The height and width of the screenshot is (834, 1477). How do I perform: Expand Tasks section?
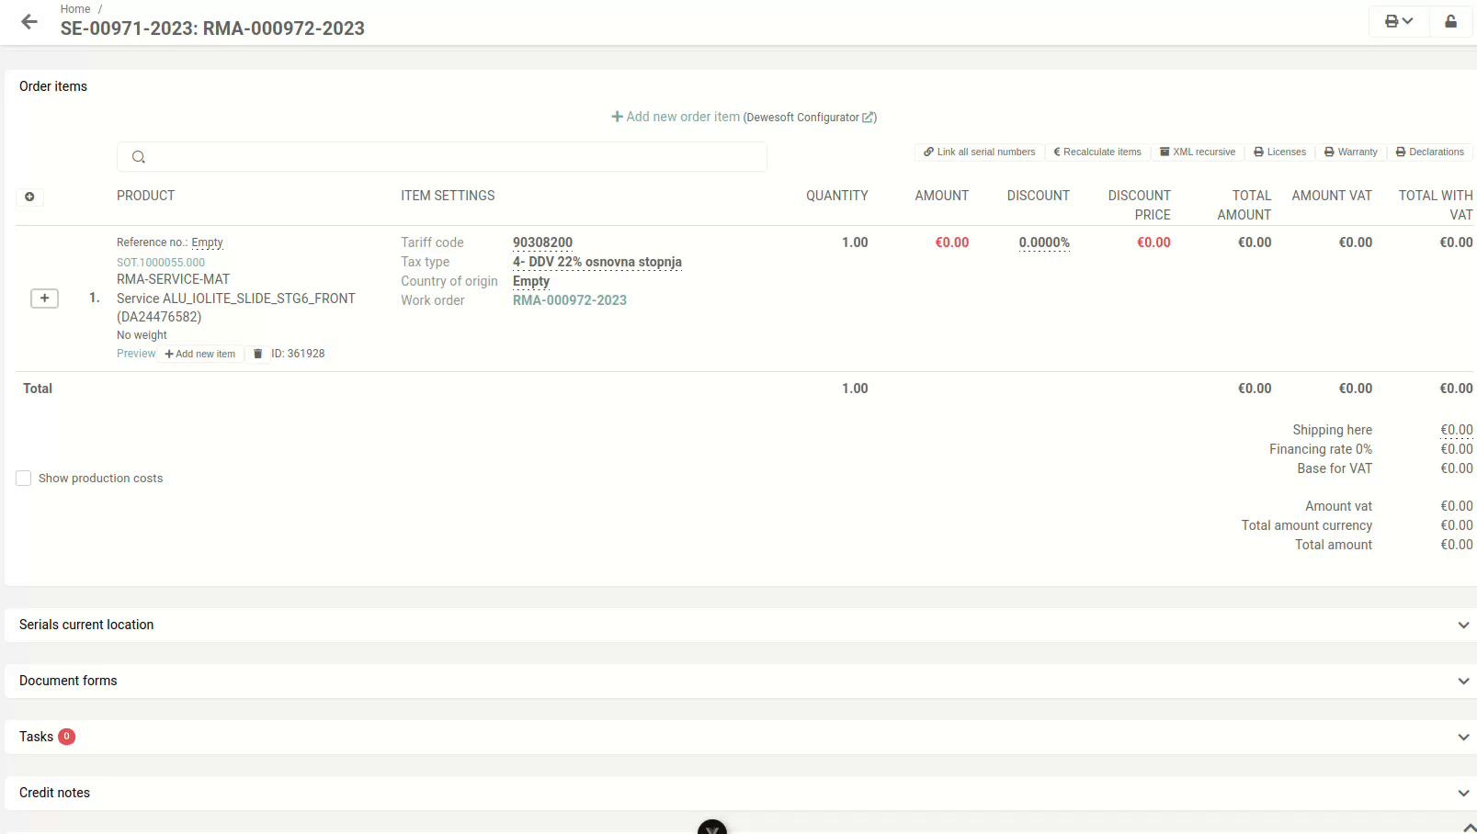pyautogui.click(x=741, y=737)
